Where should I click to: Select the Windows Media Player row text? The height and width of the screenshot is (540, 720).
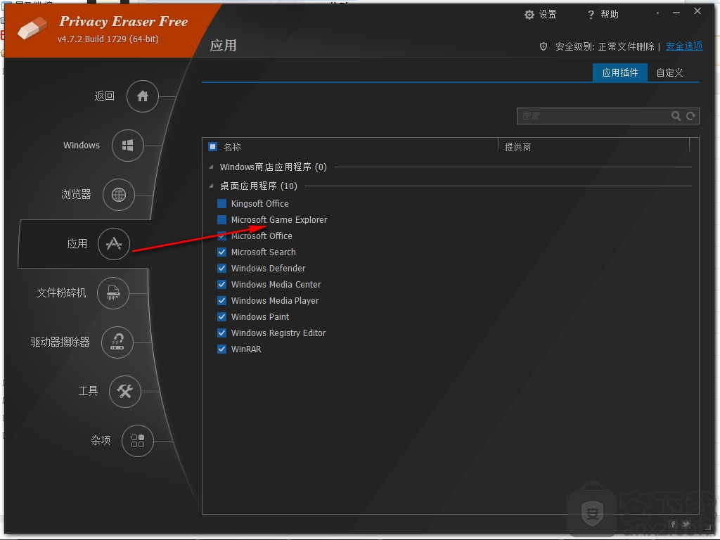(275, 301)
